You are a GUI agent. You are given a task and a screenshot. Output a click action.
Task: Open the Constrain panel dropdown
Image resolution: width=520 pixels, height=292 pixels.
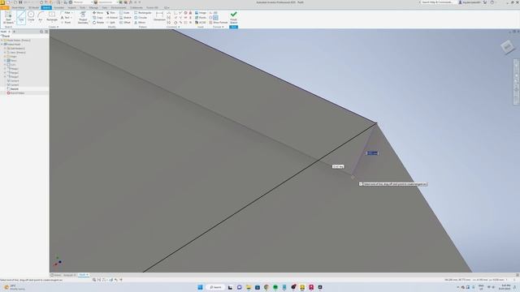(x=173, y=27)
